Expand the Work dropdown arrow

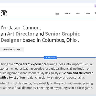pyautogui.click(x=69, y=13)
